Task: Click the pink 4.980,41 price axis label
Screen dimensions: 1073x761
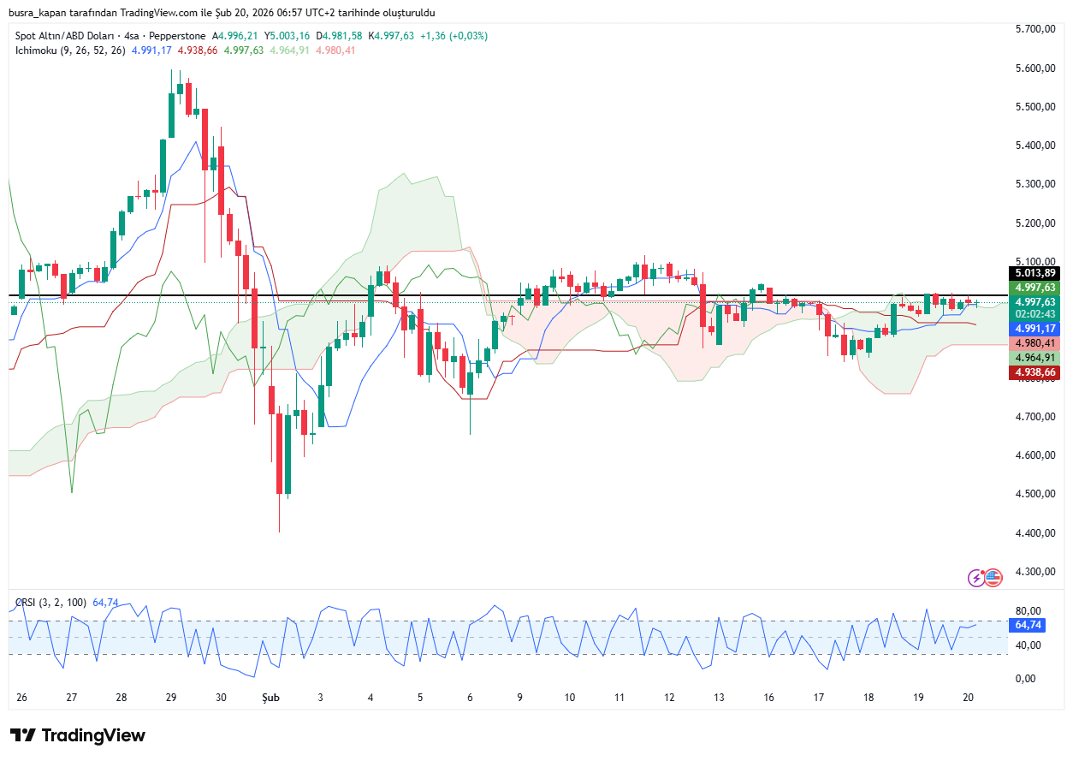Action: 1034,343
